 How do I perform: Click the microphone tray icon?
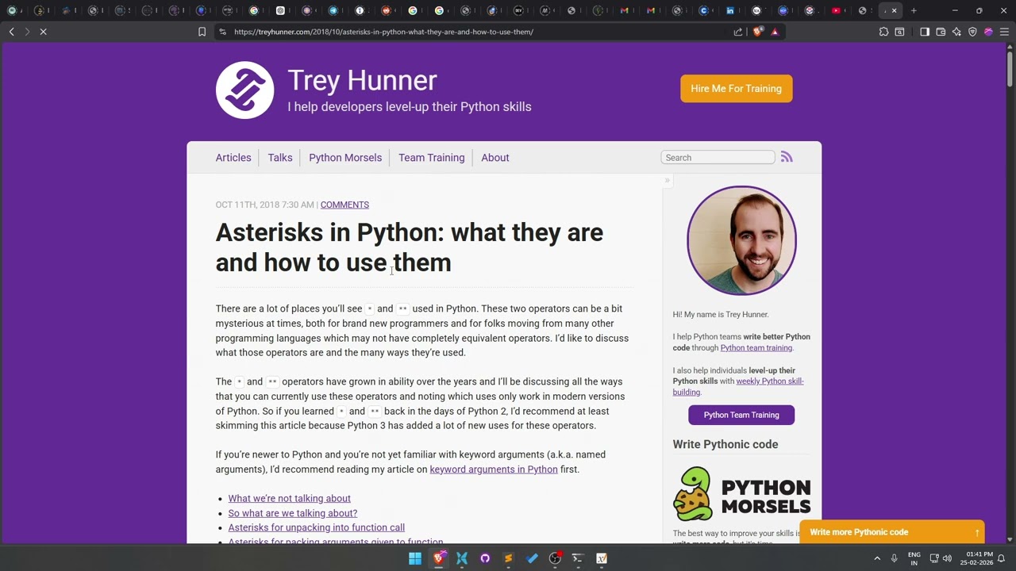click(895, 558)
